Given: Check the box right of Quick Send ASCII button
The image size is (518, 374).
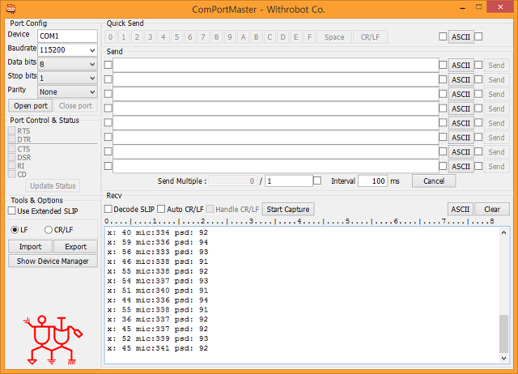Looking at the screenshot, I should 478,36.
